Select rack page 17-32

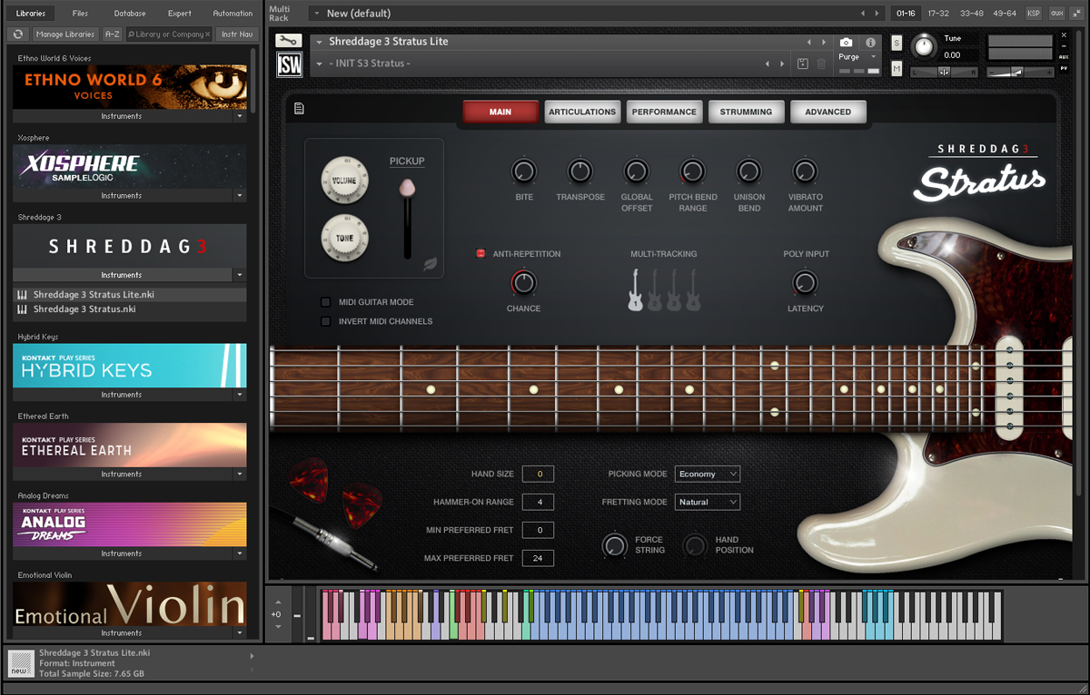tap(939, 14)
